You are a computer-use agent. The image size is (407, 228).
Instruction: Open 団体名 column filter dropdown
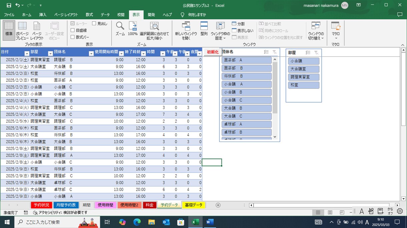pos(91,54)
